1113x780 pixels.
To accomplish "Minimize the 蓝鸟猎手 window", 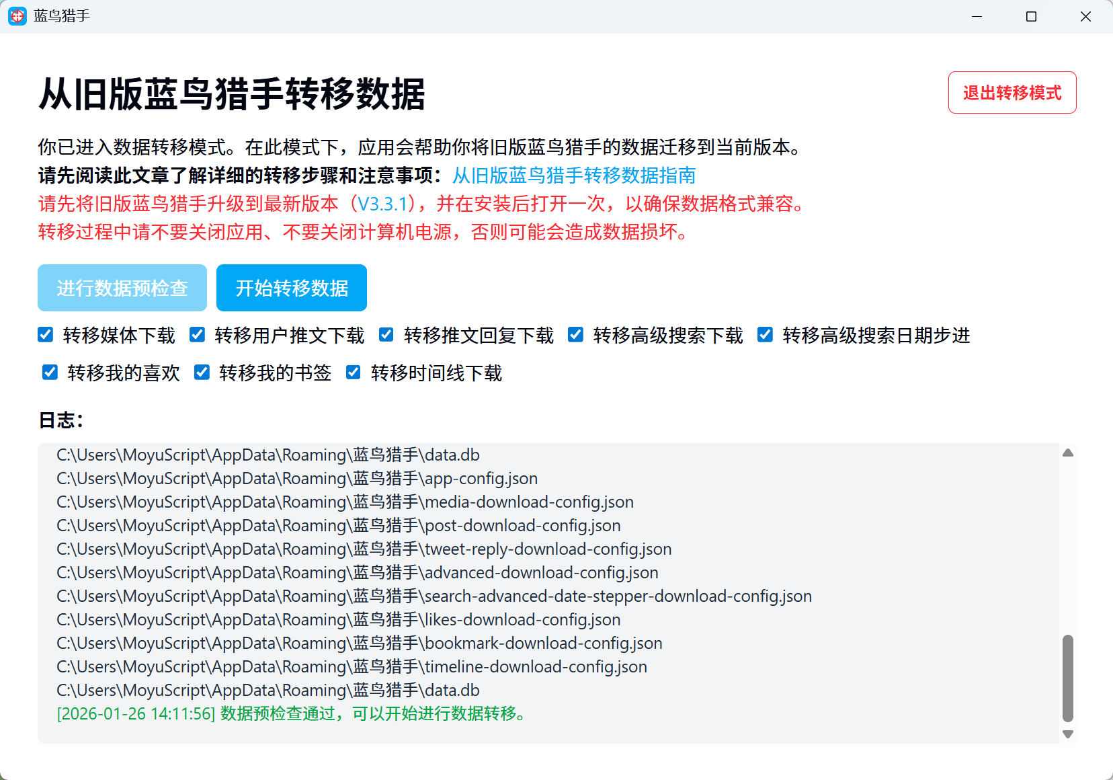I will (977, 16).
